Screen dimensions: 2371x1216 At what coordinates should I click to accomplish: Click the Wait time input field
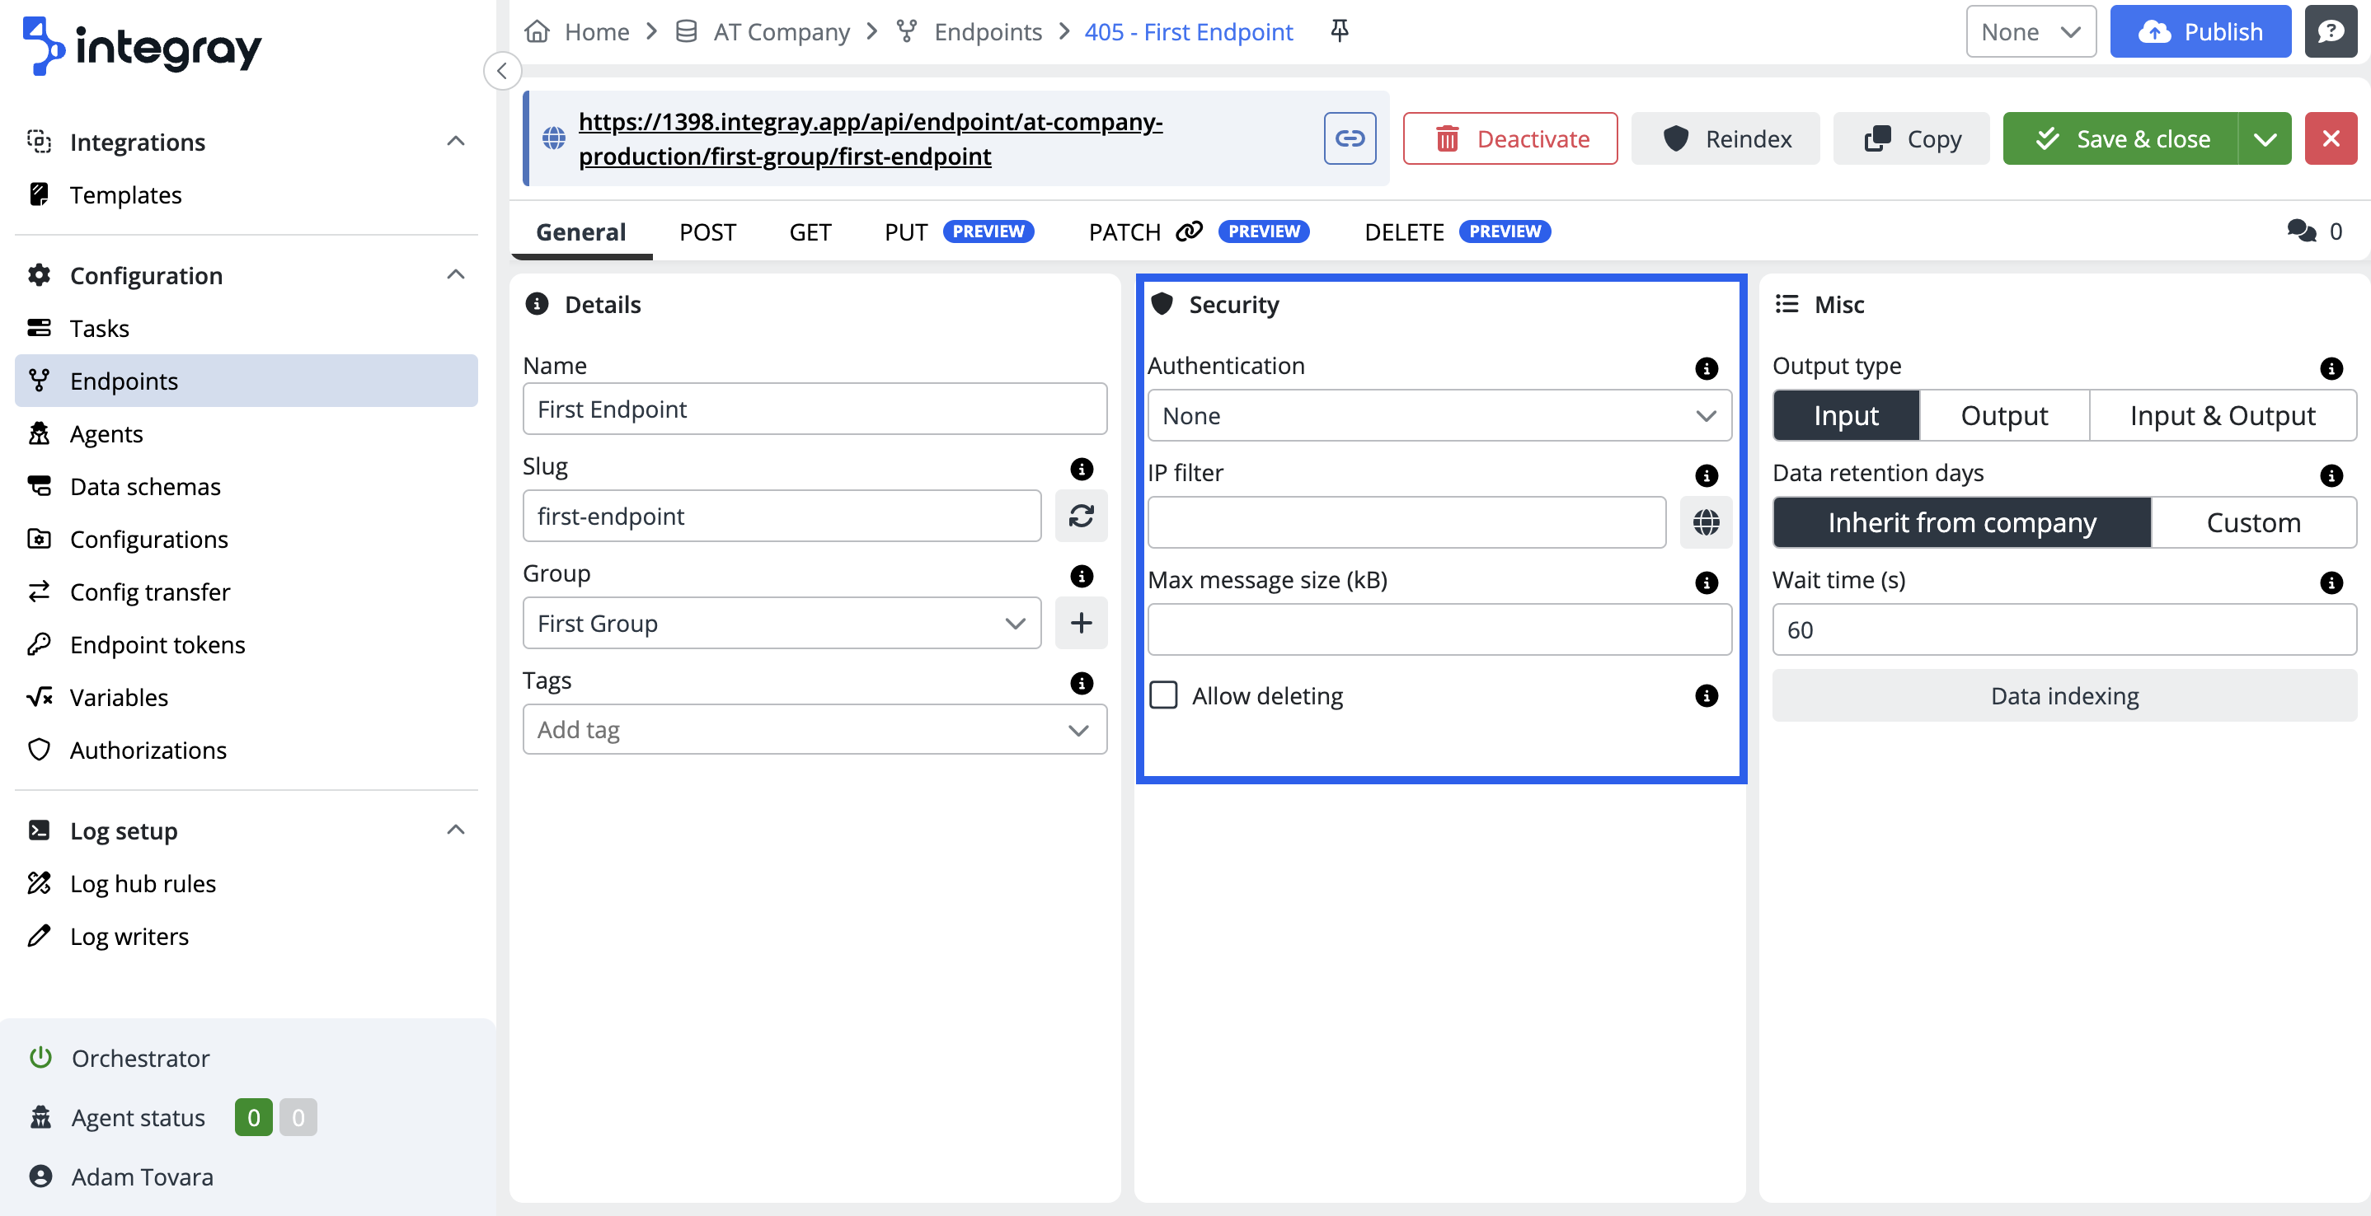pyautogui.click(x=2063, y=630)
